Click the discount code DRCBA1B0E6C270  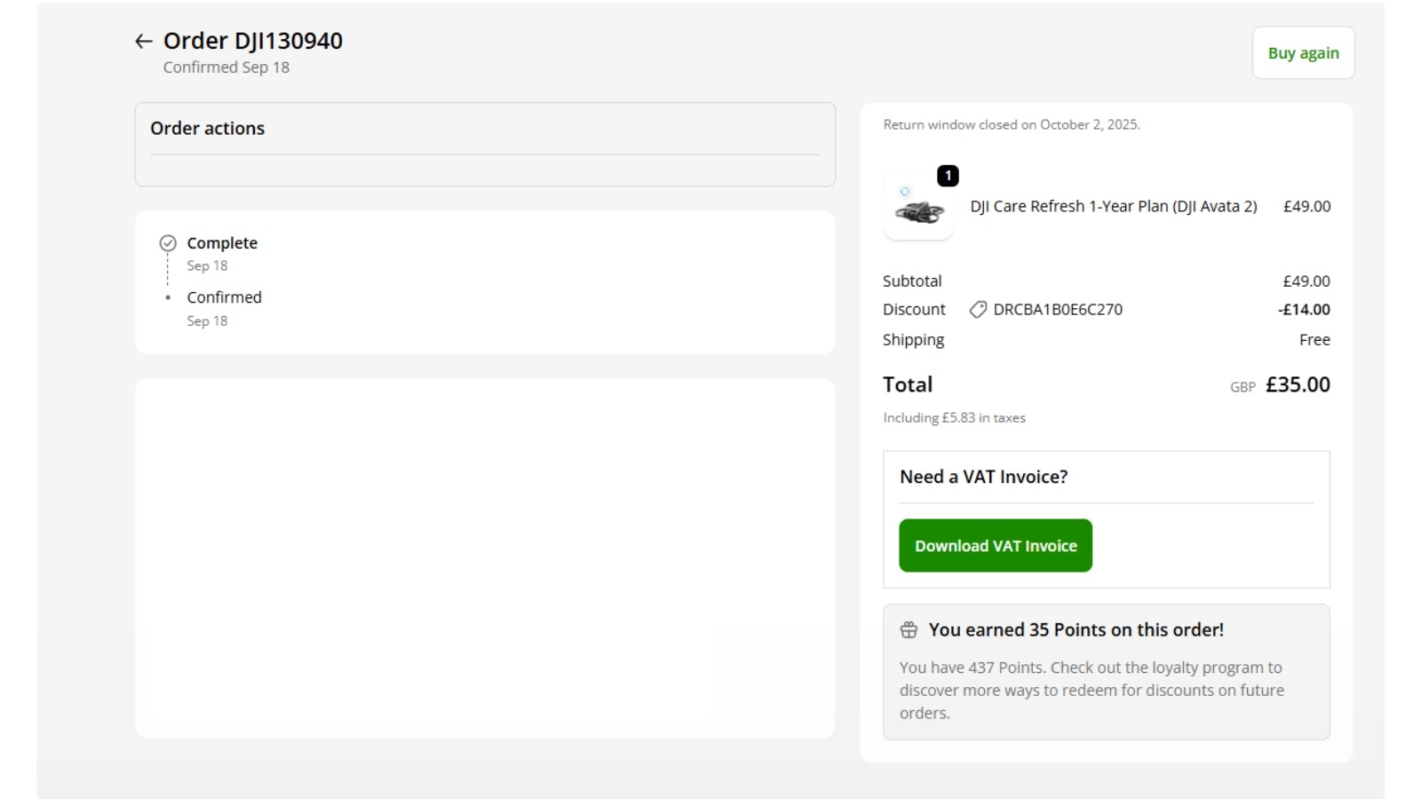click(1057, 310)
